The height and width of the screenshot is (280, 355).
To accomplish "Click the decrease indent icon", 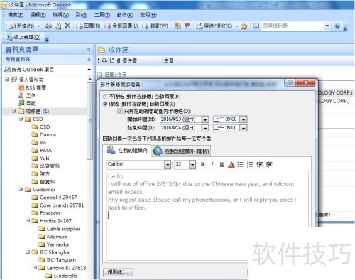I will click(259, 164).
